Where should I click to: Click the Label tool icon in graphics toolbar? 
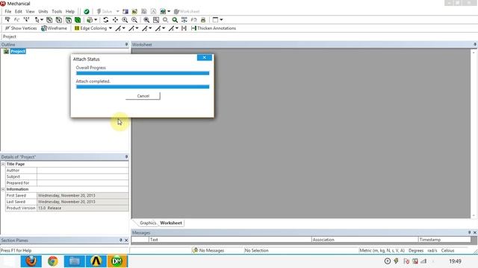coord(7,20)
